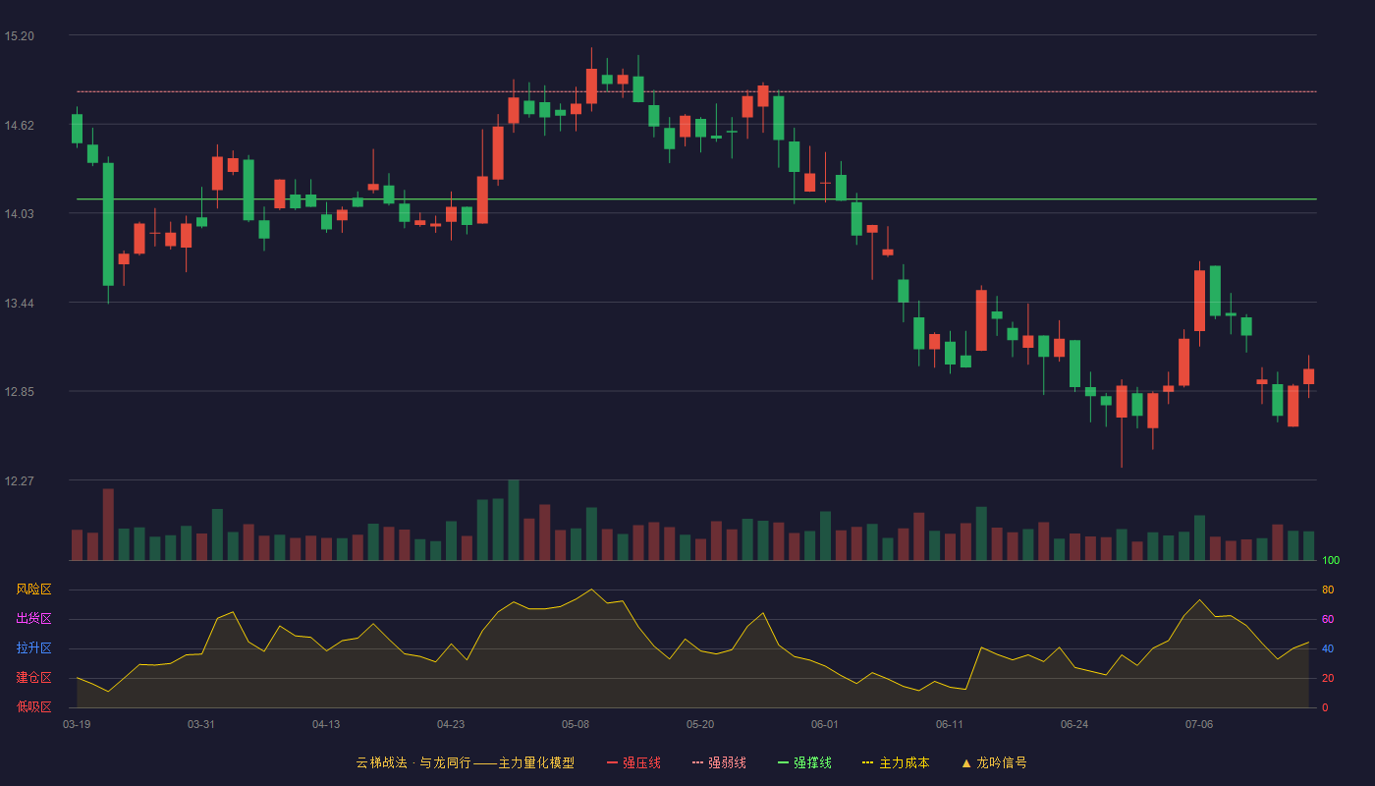Click the 06-11 date label
Image resolution: width=1375 pixels, height=786 pixels.
click(950, 724)
